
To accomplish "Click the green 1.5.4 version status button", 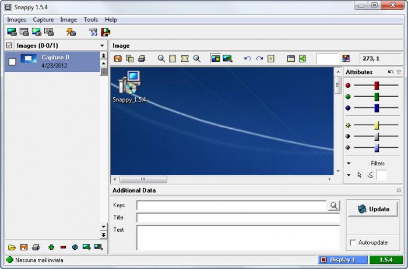I will [386, 260].
